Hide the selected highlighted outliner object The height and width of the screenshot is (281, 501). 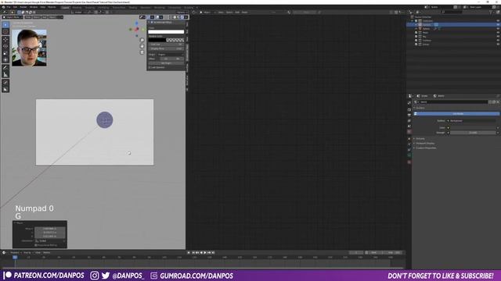click(x=498, y=24)
